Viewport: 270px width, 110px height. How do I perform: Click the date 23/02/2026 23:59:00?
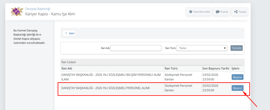210,77
